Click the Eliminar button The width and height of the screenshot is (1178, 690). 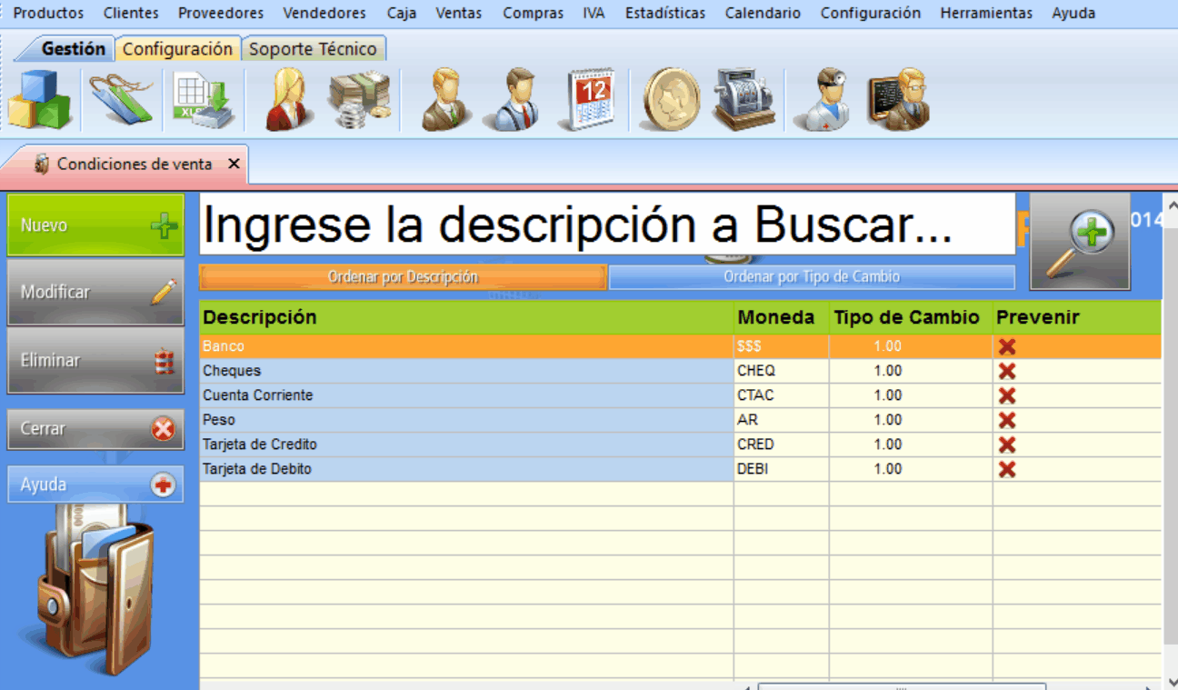(95, 360)
